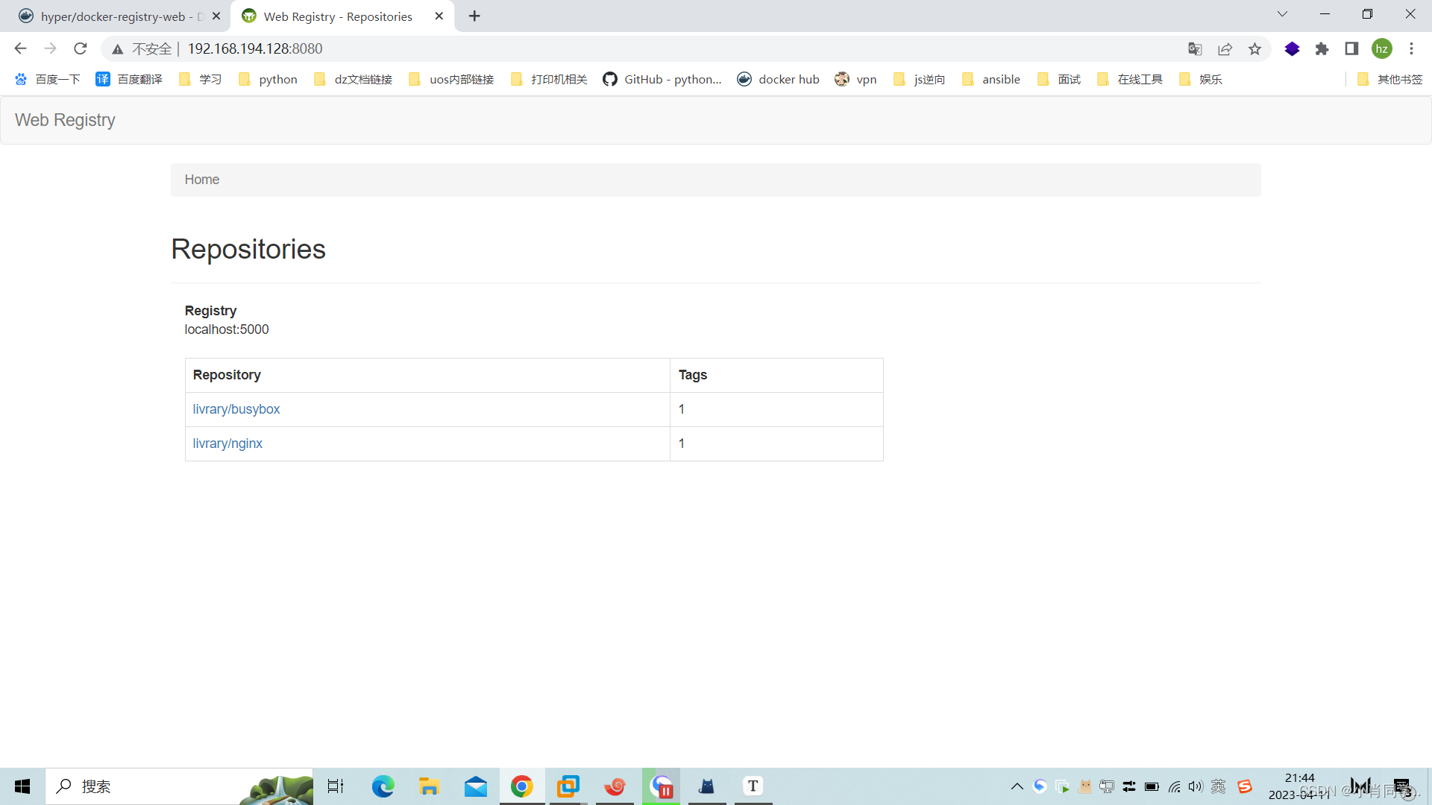Click the browser refresh icon
This screenshot has height=805, width=1432.
(x=81, y=48)
